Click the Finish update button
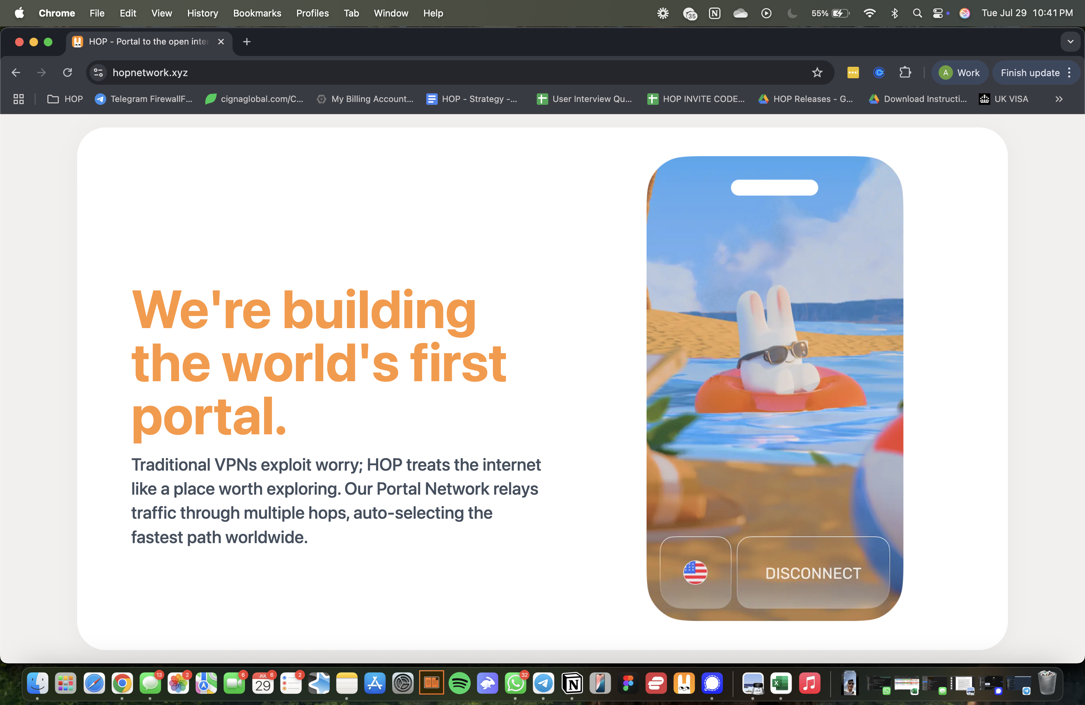Screen dimensions: 1085x705 1030,73
